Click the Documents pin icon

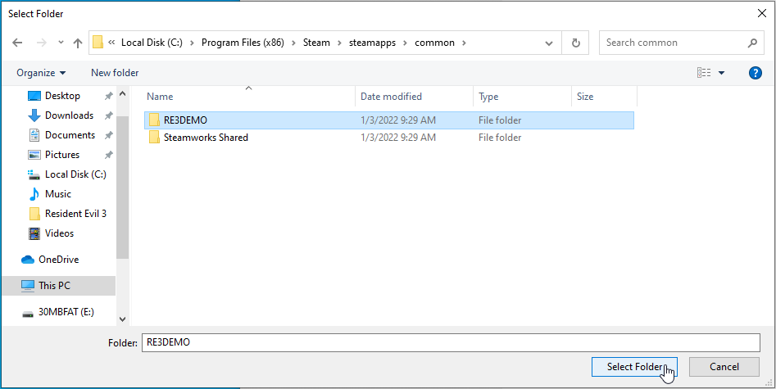(108, 136)
